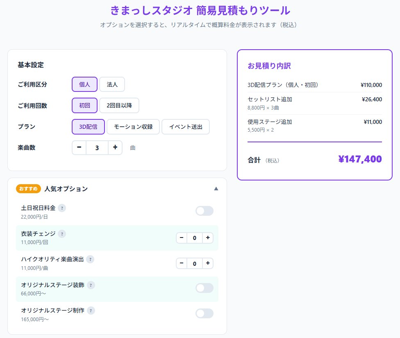Open the 土日祝日料金 help tooltip icon
The height and width of the screenshot is (338, 400).
[61, 208]
